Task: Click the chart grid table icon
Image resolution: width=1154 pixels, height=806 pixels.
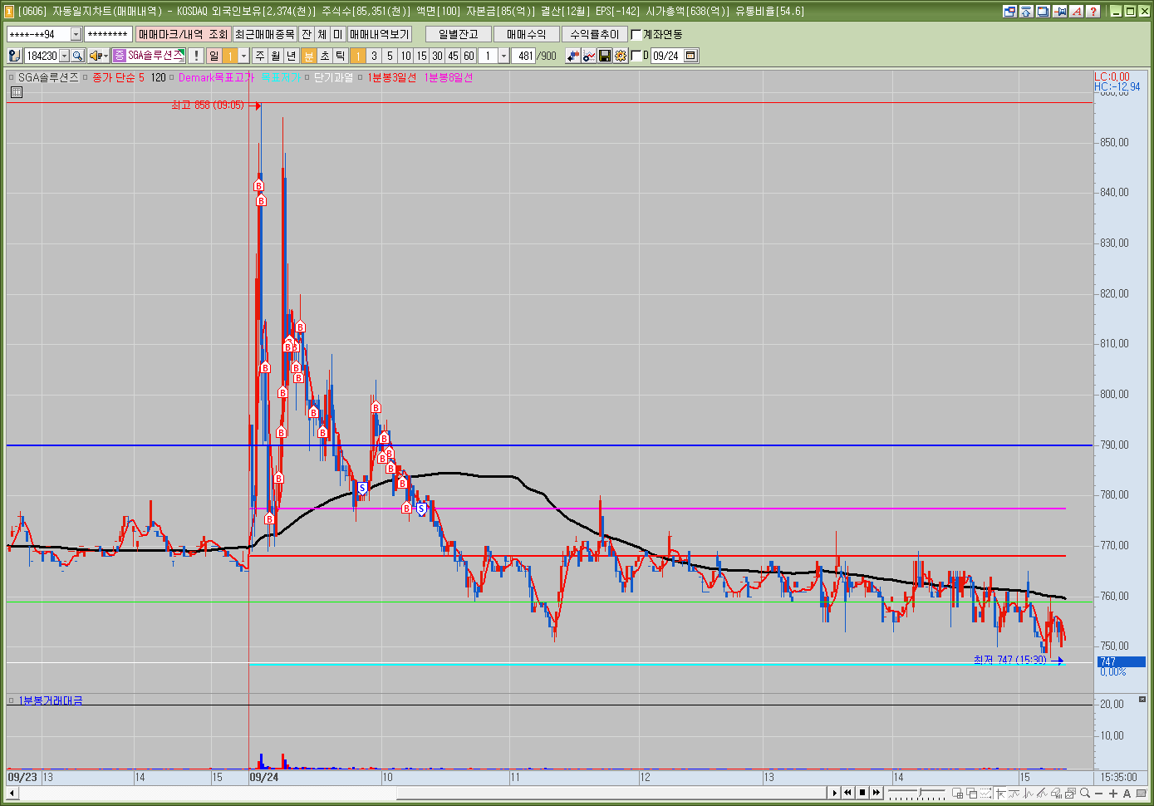Action: point(17,92)
